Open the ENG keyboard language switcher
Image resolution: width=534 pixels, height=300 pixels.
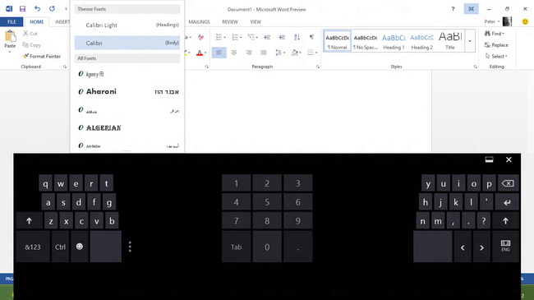click(505, 247)
